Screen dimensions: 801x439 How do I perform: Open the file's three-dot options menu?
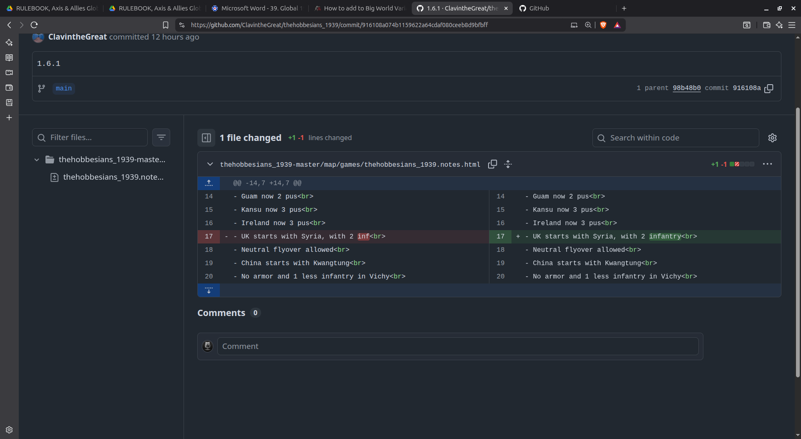click(x=767, y=164)
